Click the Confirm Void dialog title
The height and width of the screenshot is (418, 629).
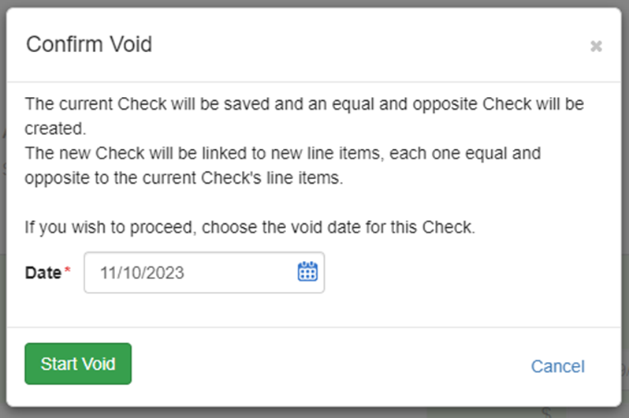point(89,44)
